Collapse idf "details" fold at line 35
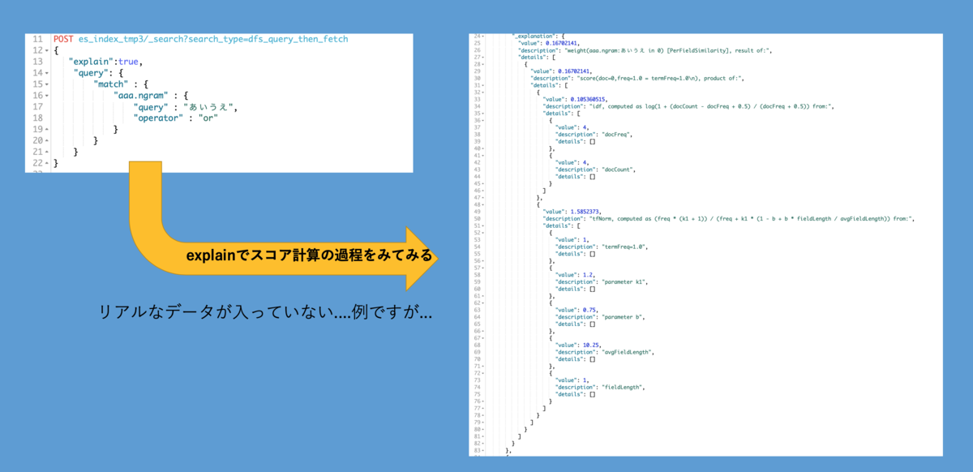973x472 pixels. point(484,114)
